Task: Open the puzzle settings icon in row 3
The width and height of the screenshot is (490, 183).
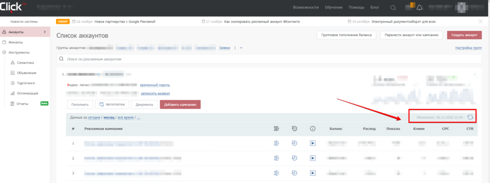Action: (x=294, y=173)
